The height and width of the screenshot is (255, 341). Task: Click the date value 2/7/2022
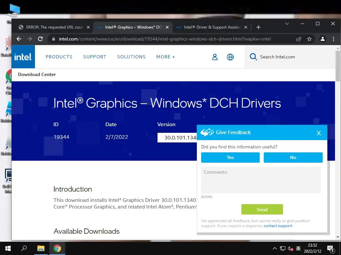[117, 137]
